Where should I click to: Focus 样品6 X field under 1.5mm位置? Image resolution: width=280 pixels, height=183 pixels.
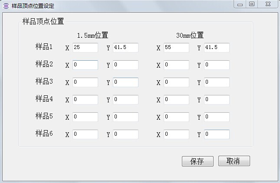click(x=85, y=134)
